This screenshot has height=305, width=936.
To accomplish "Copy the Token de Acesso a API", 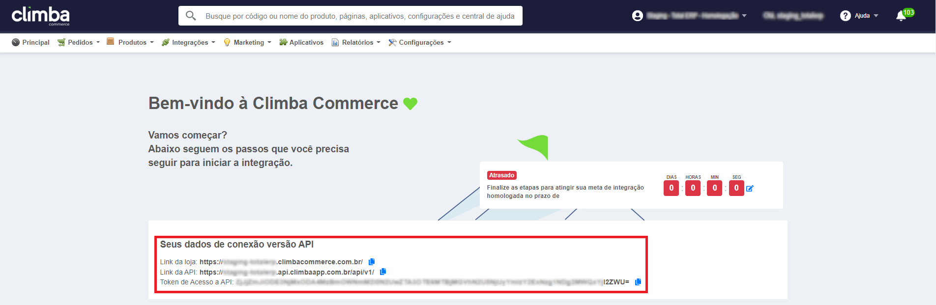I will point(638,282).
